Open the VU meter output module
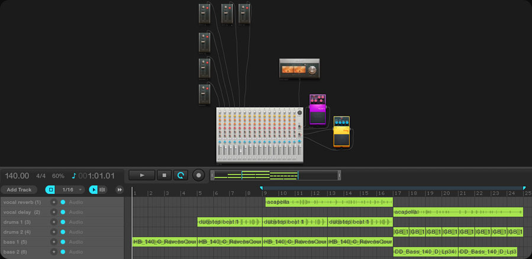The image size is (532, 259). pos(299,69)
